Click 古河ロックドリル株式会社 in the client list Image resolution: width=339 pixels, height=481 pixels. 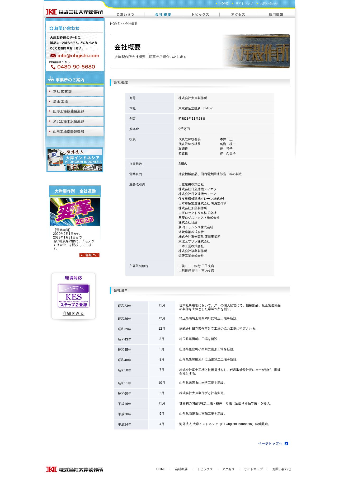point(197,213)
